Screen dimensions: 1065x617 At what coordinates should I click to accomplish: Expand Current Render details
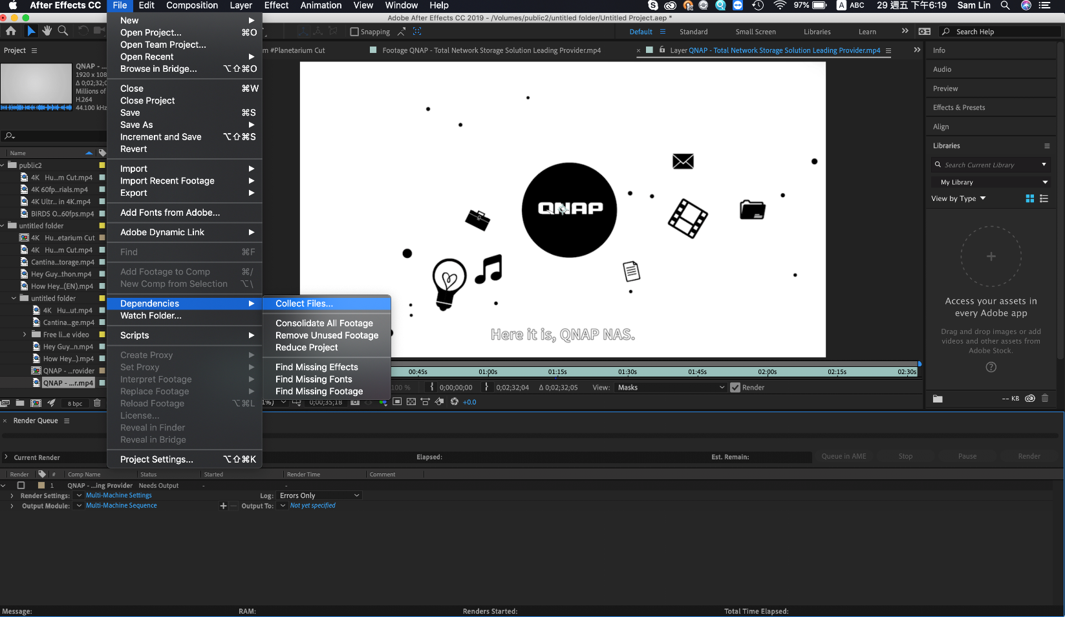6,457
